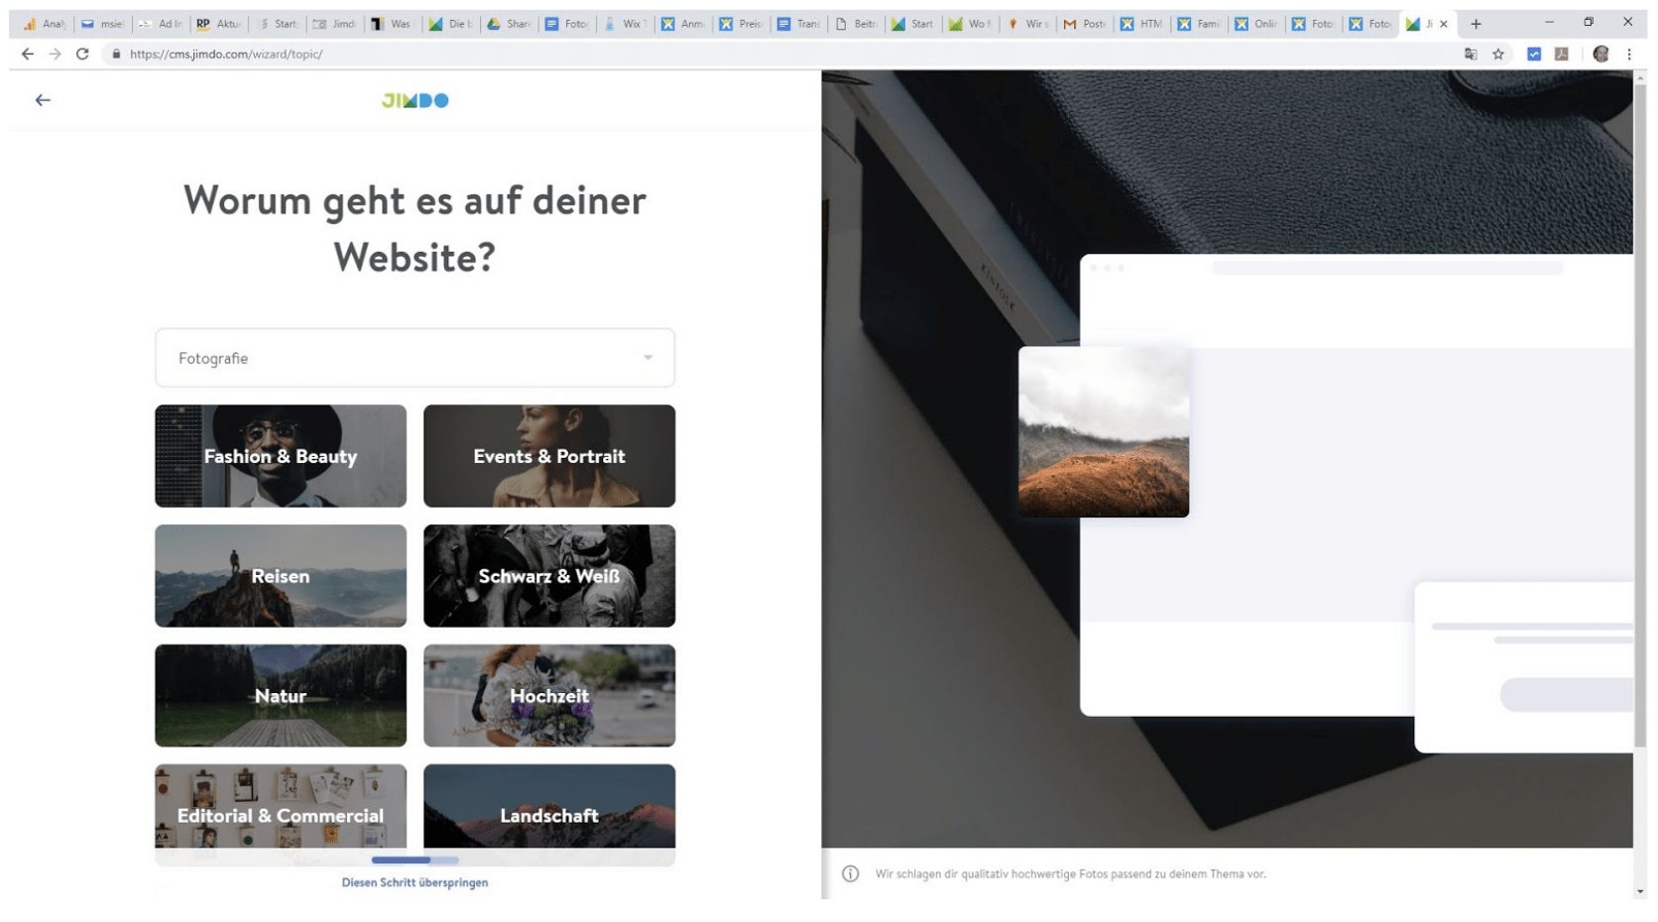This screenshot has width=1658, height=922.
Task: Switch to the Was tab
Action: (x=391, y=24)
